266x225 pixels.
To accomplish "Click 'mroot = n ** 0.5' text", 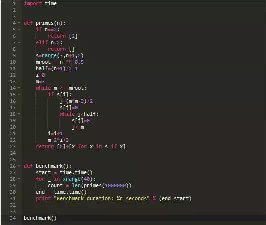I will (60, 62).
